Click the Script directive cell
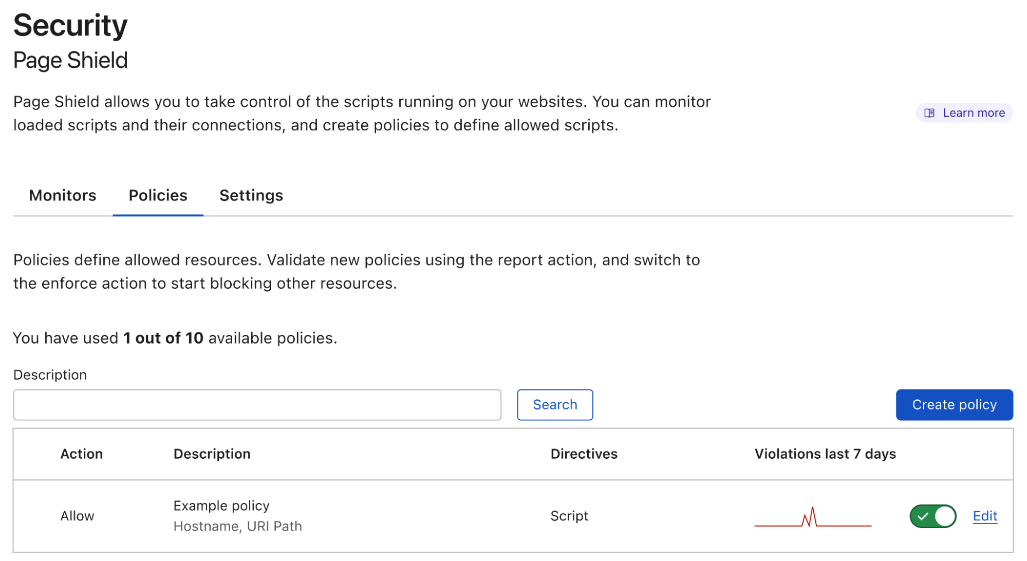This screenshot has height=561, width=1027. coord(569,516)
